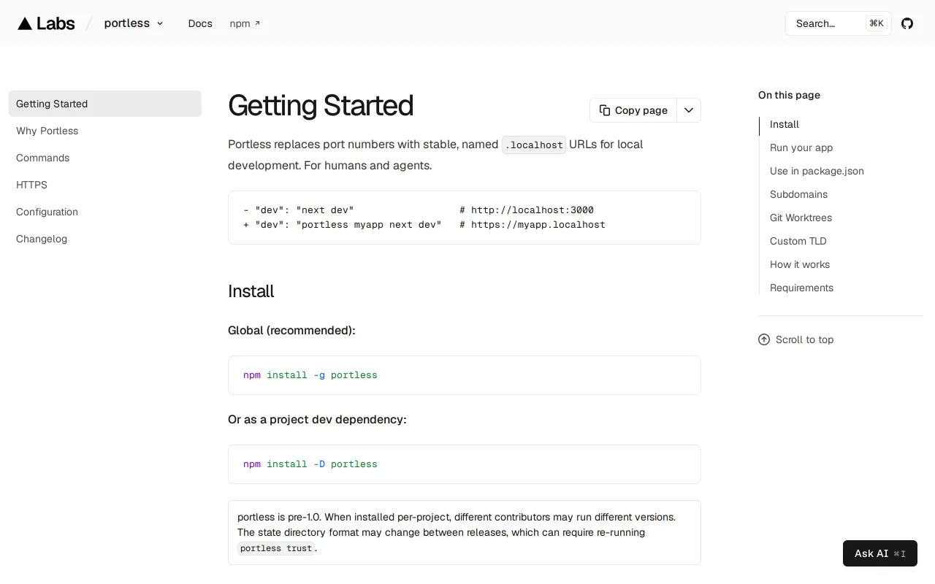Open the Ask AI assistant button

880,553
